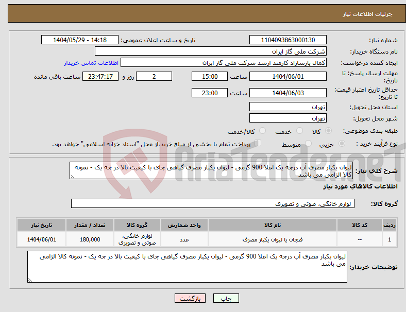Click the چاپ print button
Viewport: 406px width, 312px height.
226,298
